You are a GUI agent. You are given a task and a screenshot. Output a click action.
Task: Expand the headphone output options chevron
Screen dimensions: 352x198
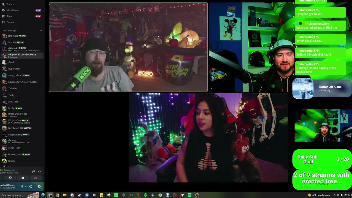point(34,186)
